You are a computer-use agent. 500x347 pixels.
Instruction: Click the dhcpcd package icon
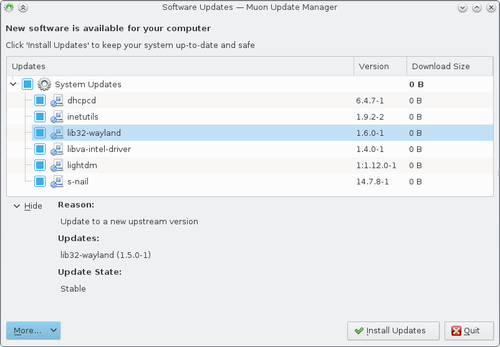tap(57, 100)
